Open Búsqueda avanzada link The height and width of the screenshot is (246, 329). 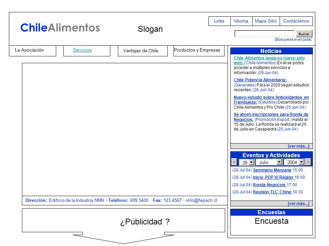[x=293, y=39]
